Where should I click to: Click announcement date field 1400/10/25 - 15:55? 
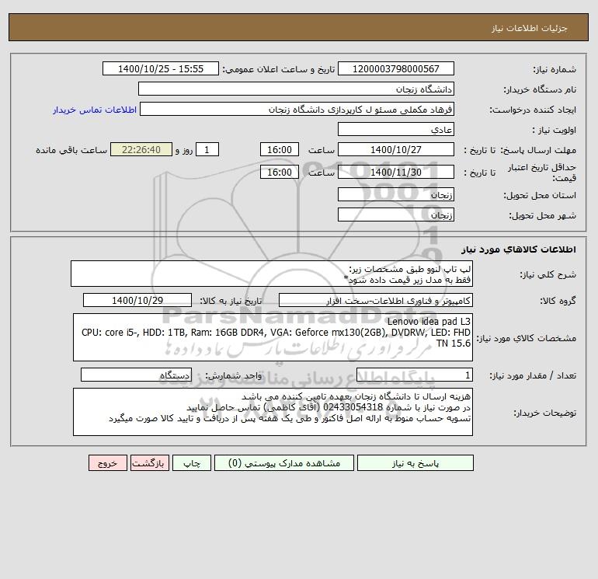point(161,68)
